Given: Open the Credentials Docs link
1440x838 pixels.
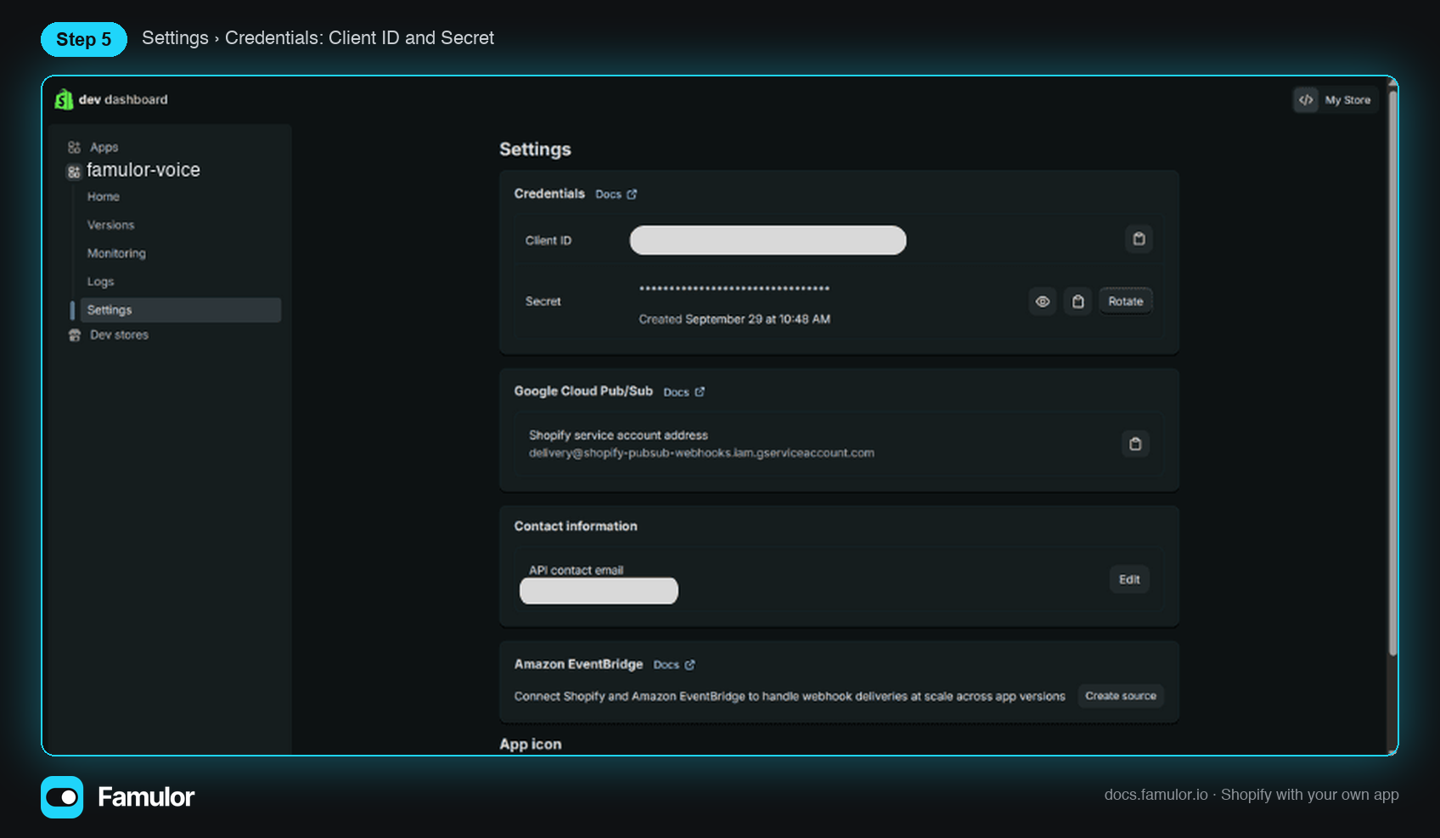Looking at the screenshot, I should point(608,194).
